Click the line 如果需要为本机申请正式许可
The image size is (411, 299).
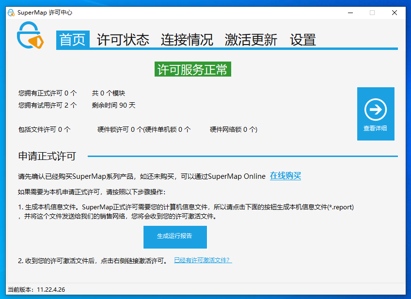pyautogui.click(x=92, y=192)
